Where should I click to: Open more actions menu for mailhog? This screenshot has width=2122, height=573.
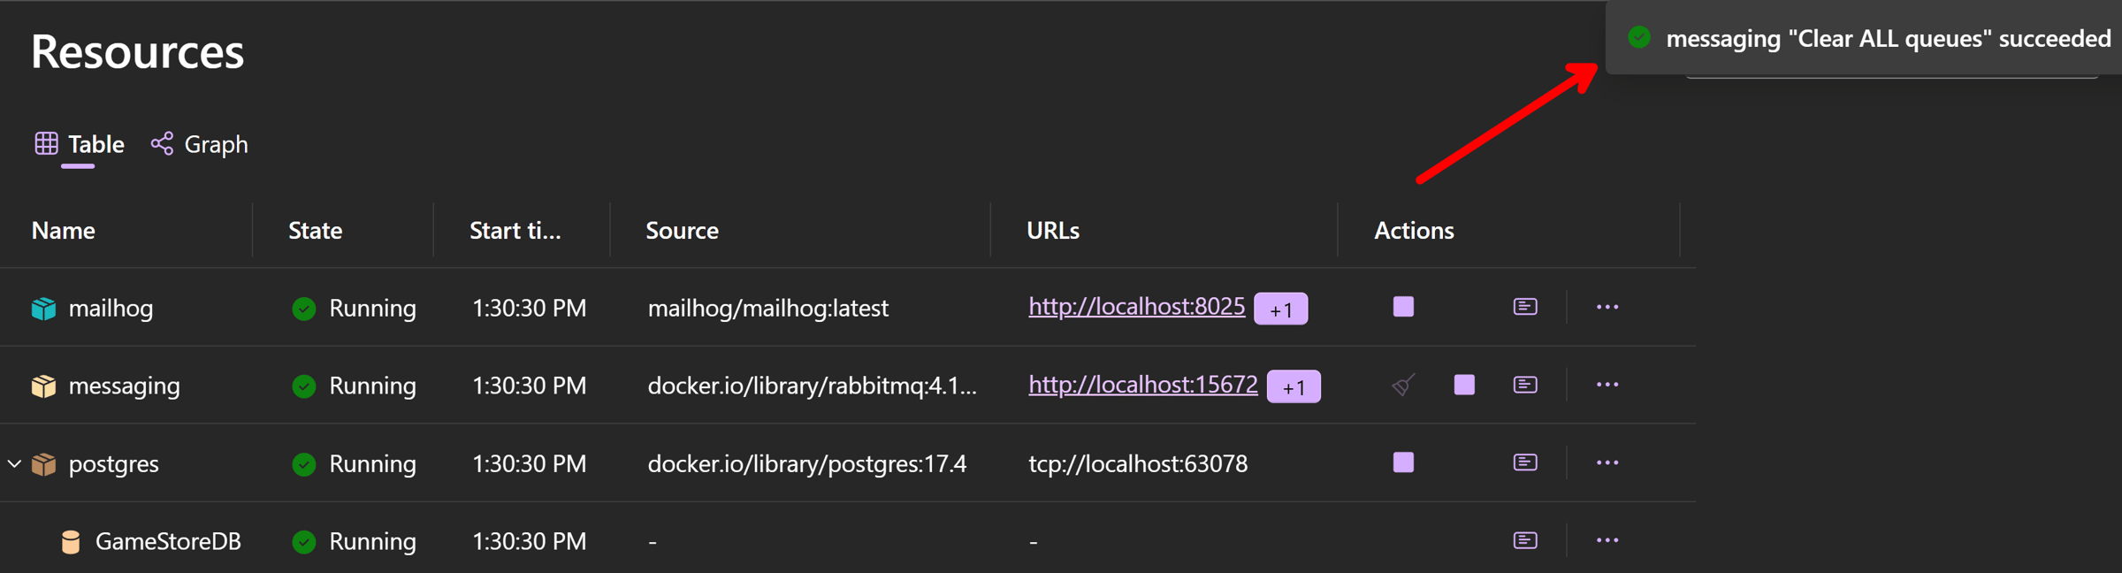(x=1607, y=307)
